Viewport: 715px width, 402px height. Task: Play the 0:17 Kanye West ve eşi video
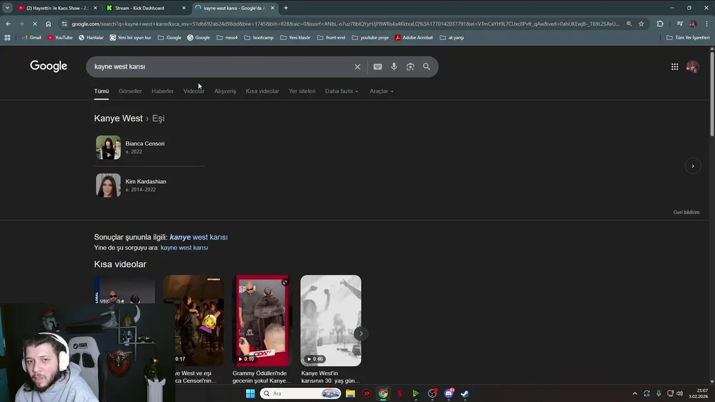coord(193,320)
